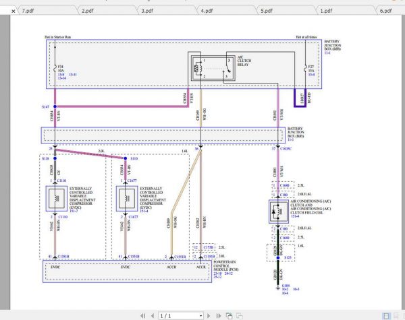
Task: Open the 24-12 PCM reference link
Action: [x=229, y=274]
